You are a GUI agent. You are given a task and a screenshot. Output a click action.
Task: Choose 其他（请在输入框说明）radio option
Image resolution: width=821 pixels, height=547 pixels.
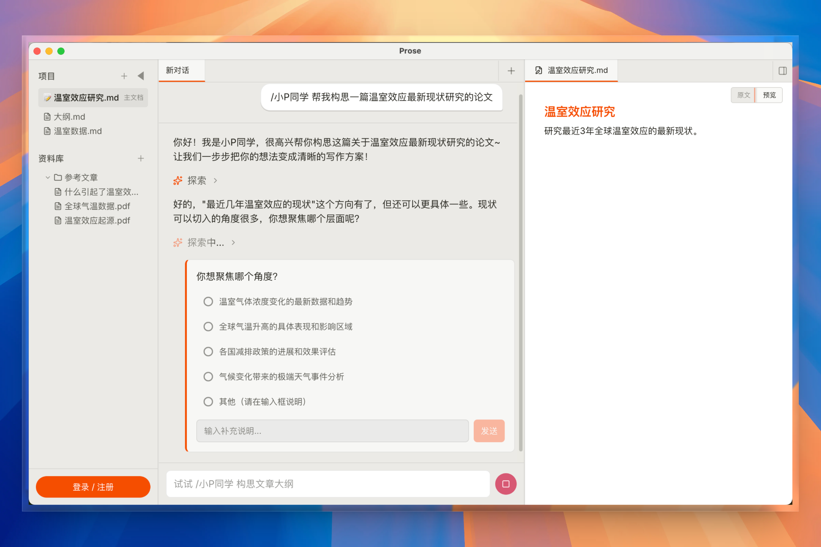tap(208, 402)
